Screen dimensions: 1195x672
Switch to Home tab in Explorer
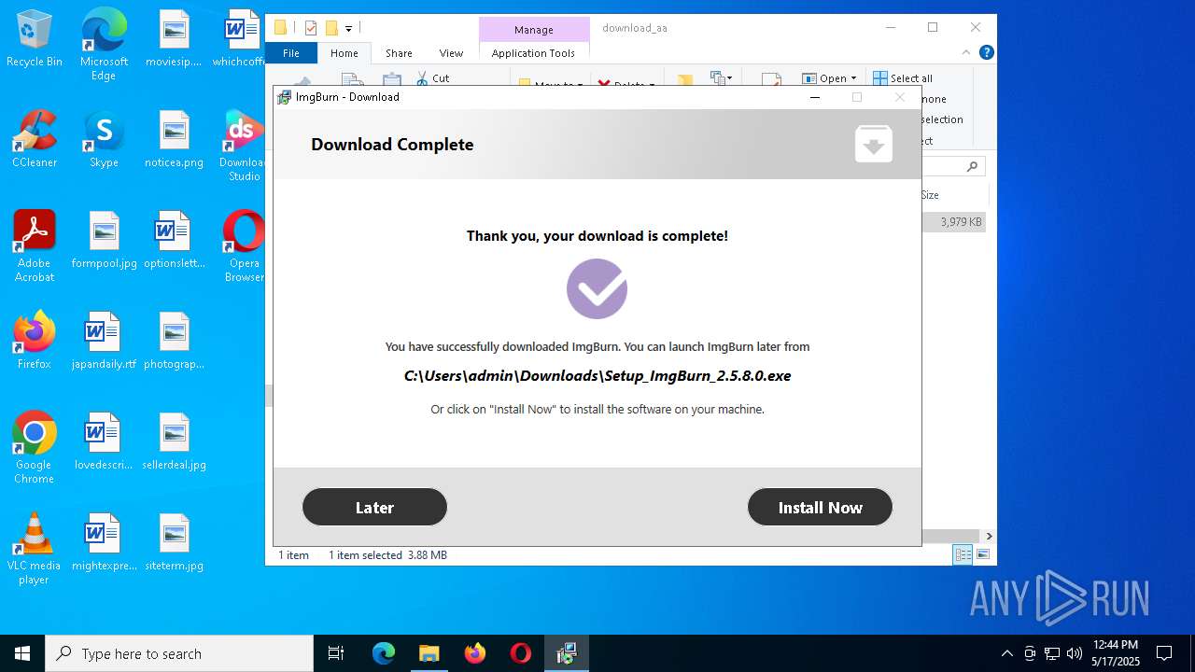pos(344,53)
